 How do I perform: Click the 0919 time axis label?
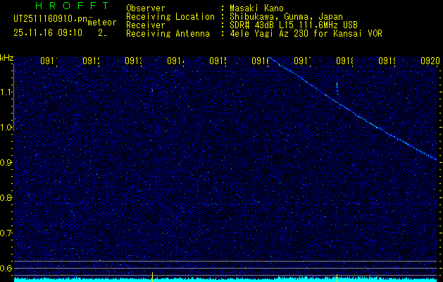point(387,61)
